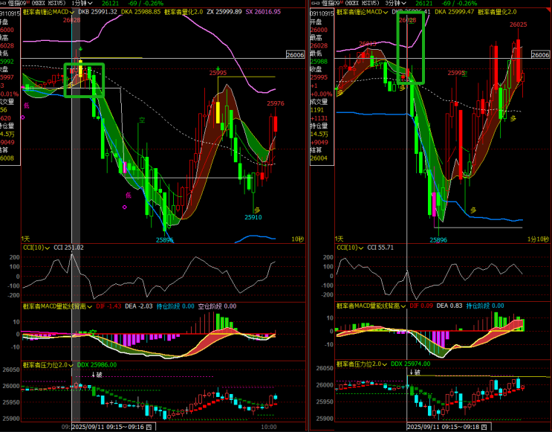The width and height of the screenshot is (552, 432).
Task: Click the 空 short signal marker in left chart
Action: coord(143,119)
